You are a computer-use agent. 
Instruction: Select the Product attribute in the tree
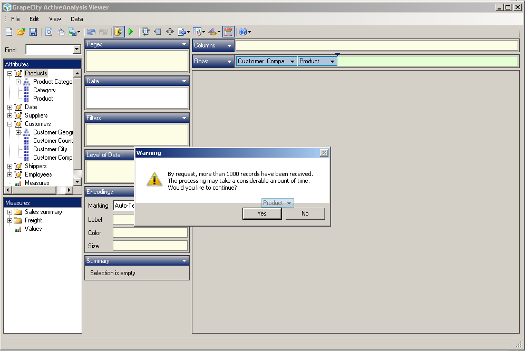tap(43, 99)
